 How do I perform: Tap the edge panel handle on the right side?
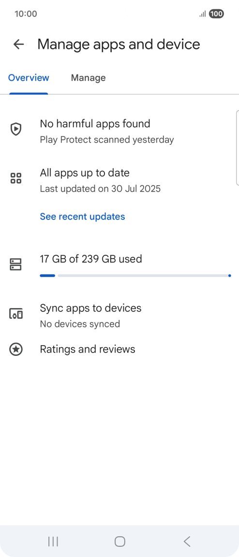(238, 148)
